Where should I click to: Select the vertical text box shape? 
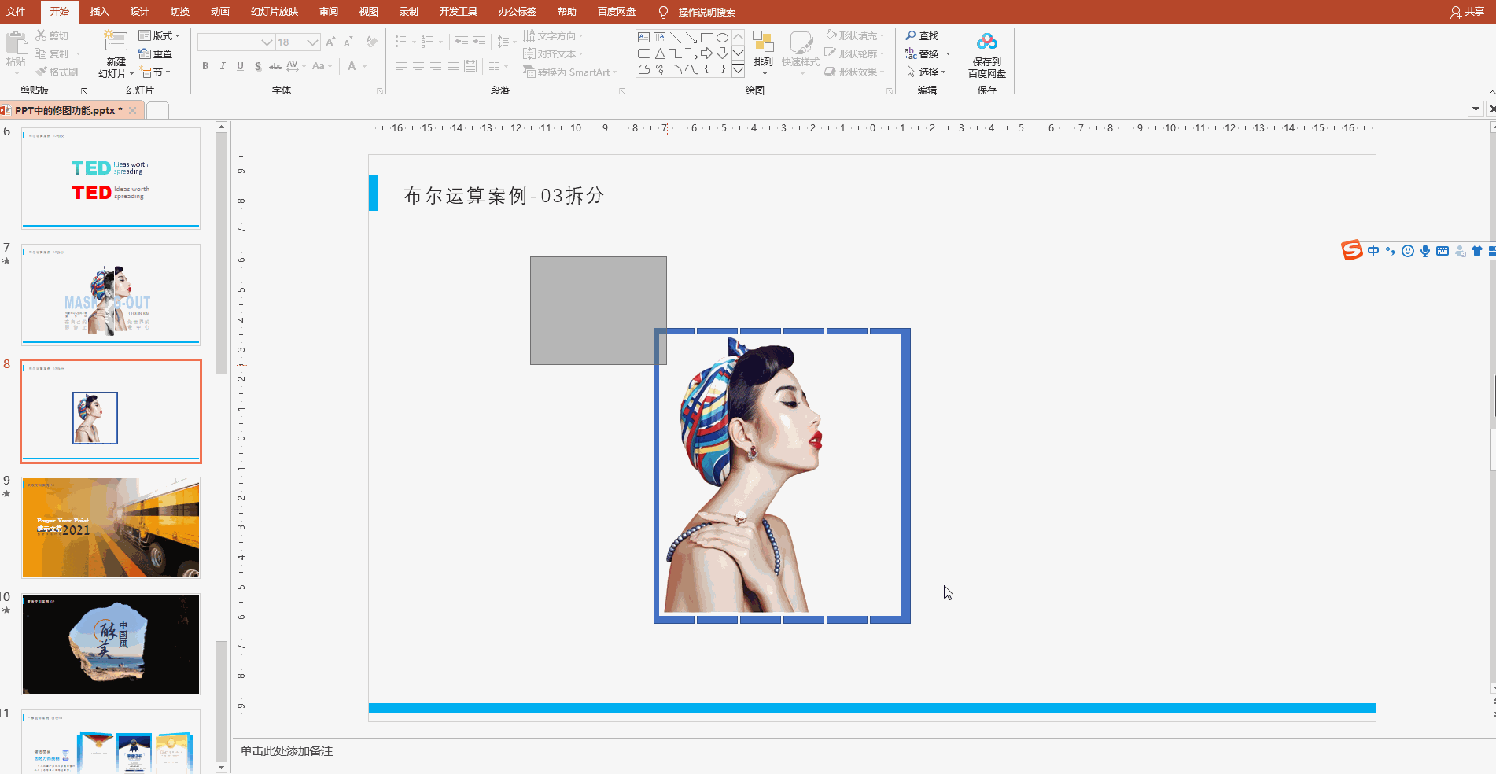click(x=659, y=38)
